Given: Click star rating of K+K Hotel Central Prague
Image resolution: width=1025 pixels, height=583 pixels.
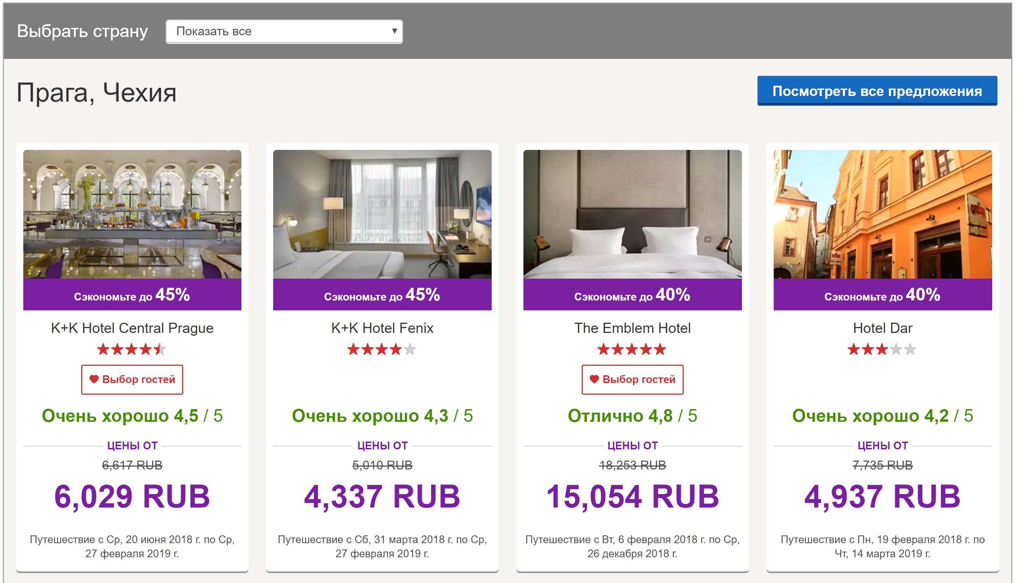Looking at the screenshot, I should 131,350.
